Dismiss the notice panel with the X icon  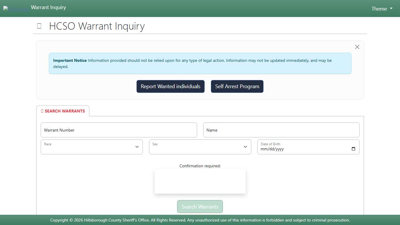(x=357, y=47)
